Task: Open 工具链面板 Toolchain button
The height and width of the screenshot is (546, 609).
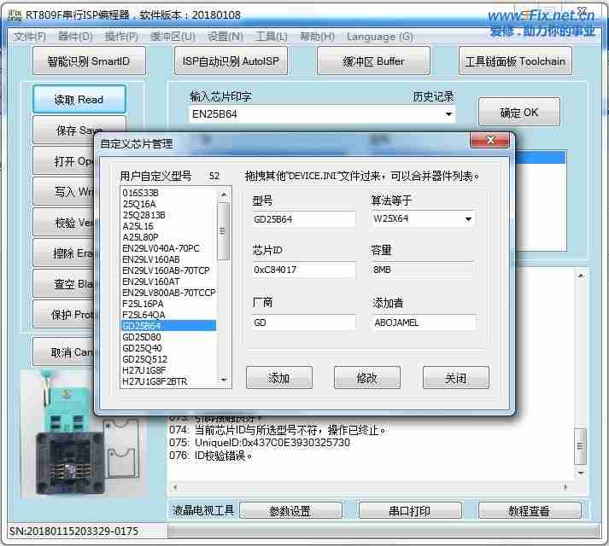Action: [x=515, y=61]
